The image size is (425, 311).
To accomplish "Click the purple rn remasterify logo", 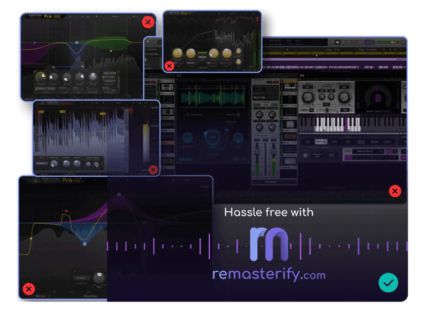I will (x=268, y=244).
